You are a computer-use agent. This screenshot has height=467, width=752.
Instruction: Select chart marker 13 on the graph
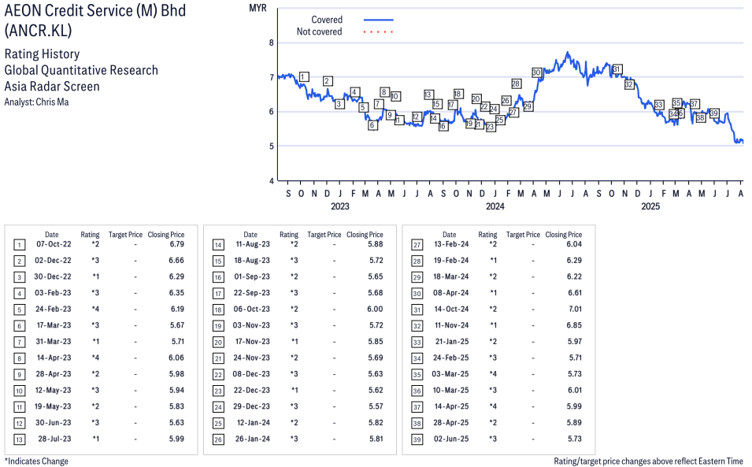(428, 95)
